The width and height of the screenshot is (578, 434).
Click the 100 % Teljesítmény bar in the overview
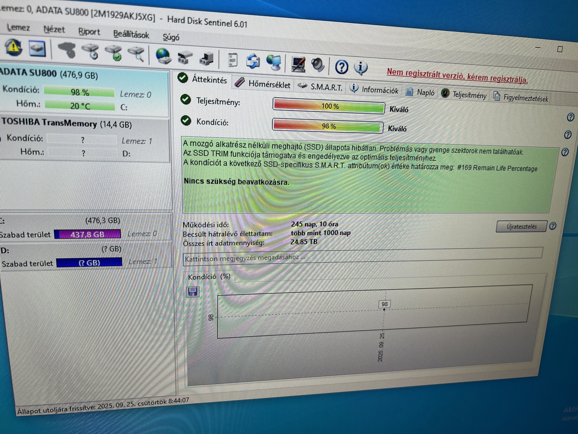[x=329, y=106]
